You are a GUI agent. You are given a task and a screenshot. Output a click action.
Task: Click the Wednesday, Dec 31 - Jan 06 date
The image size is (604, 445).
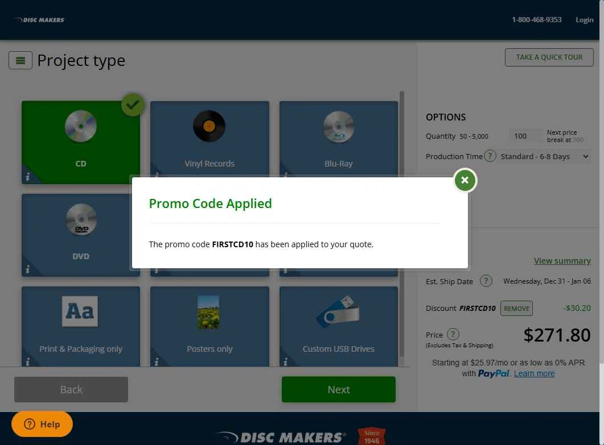pos(547,281)
